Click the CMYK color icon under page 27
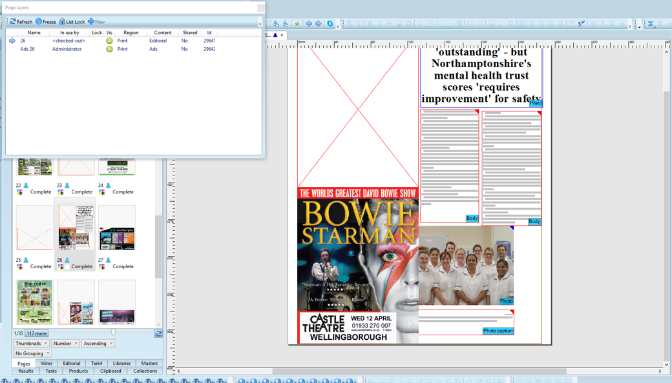Viewport: 672px width, 383px height. [101, 267]
